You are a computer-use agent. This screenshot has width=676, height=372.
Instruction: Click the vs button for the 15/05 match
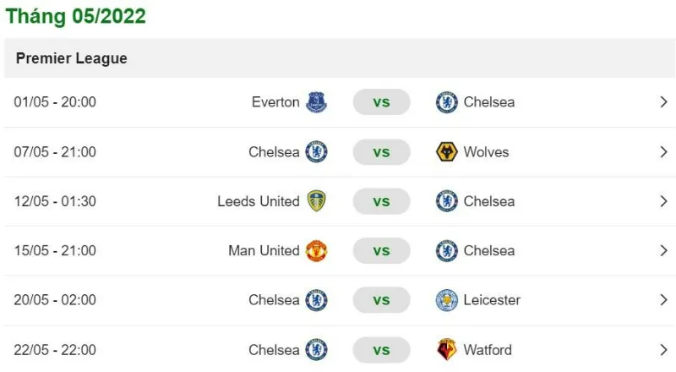[x=382, y=251]
